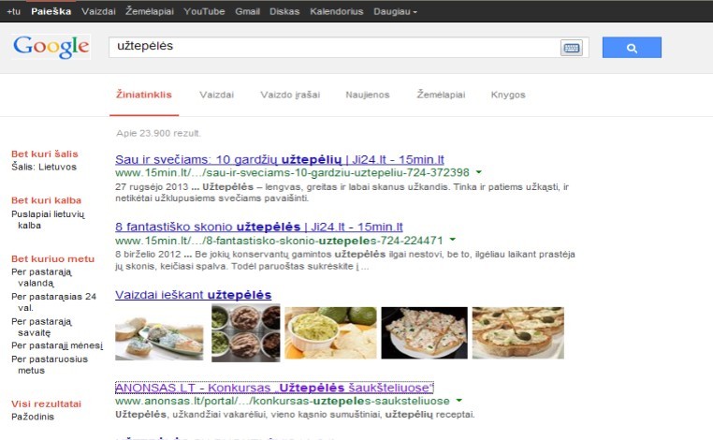Open Kalendorius from the top bar

point(337,11)
